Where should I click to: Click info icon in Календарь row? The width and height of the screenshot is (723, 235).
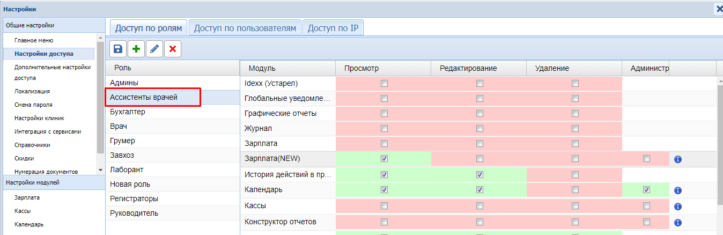[677, 190]
